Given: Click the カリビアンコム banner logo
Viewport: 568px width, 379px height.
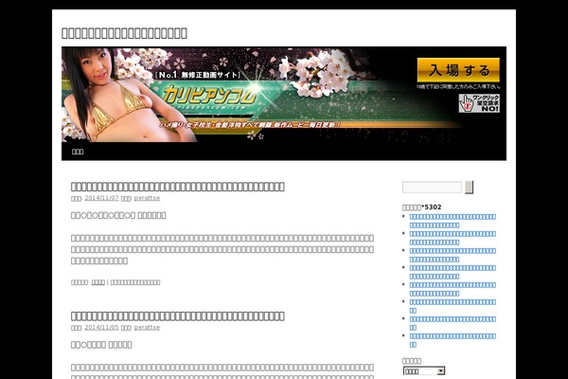Looking at the screenshot, I should click(x=209, y=96).
